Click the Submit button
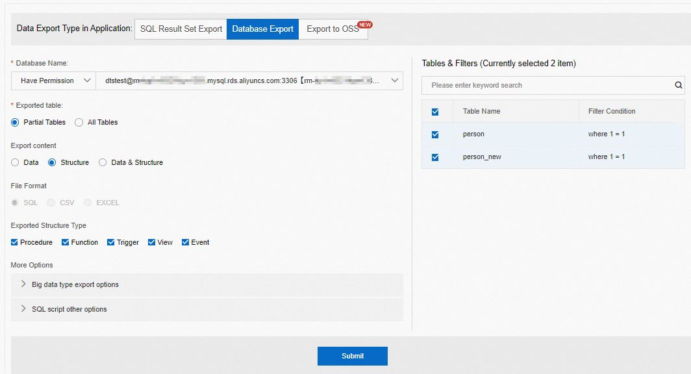 (353, 356)
